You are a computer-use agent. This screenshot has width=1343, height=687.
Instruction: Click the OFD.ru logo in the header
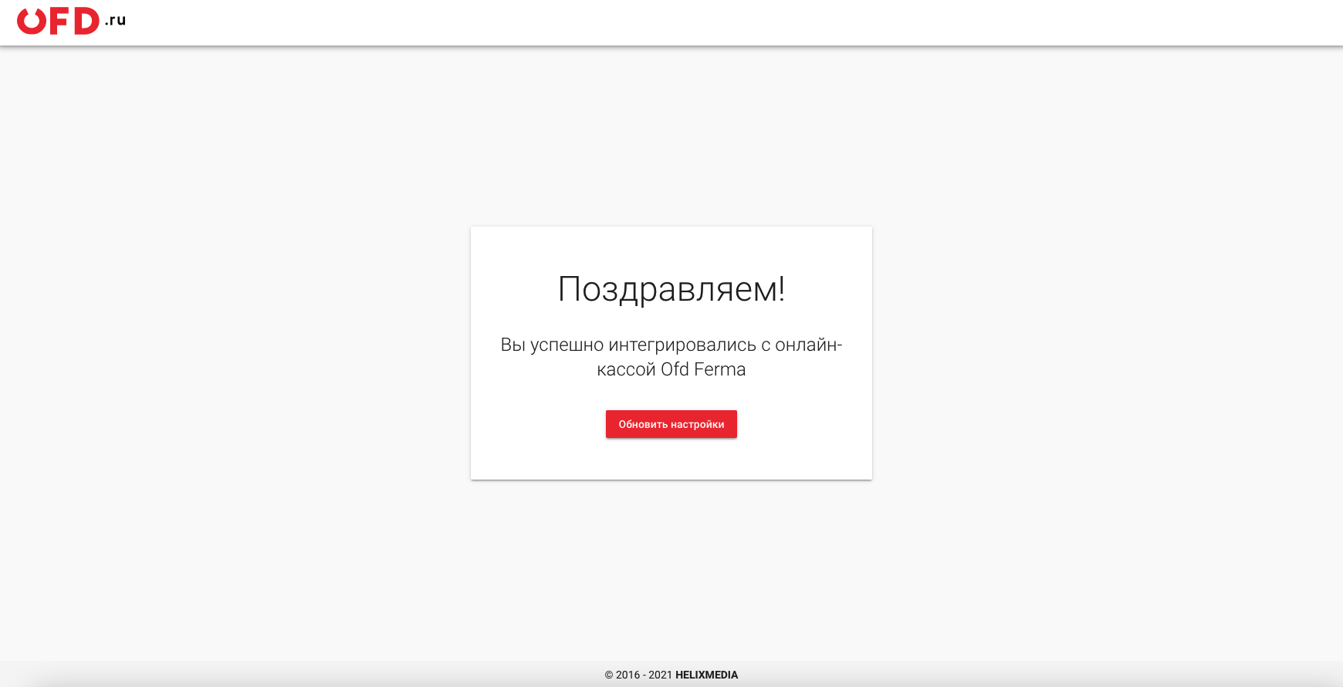pyautogui.click(x=71, y=21)
